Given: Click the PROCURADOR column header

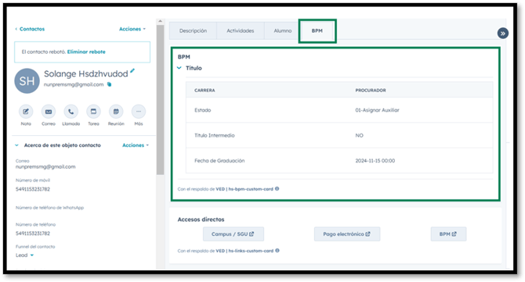Looking at the screenshot, I should click(371, 91).
